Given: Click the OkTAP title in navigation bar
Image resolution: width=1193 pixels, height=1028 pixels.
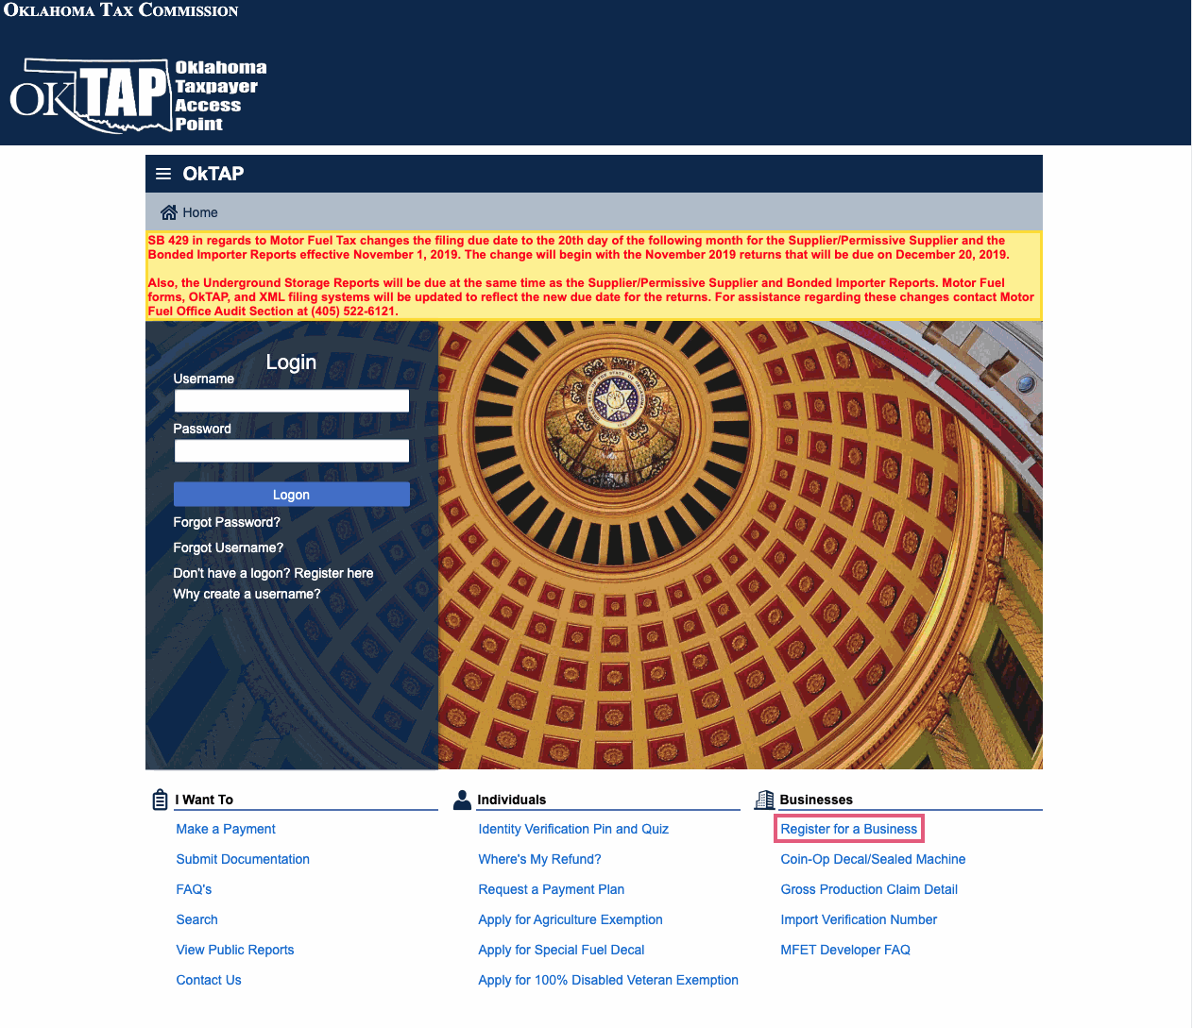Looking at the screenshot, I should point(213,174).
